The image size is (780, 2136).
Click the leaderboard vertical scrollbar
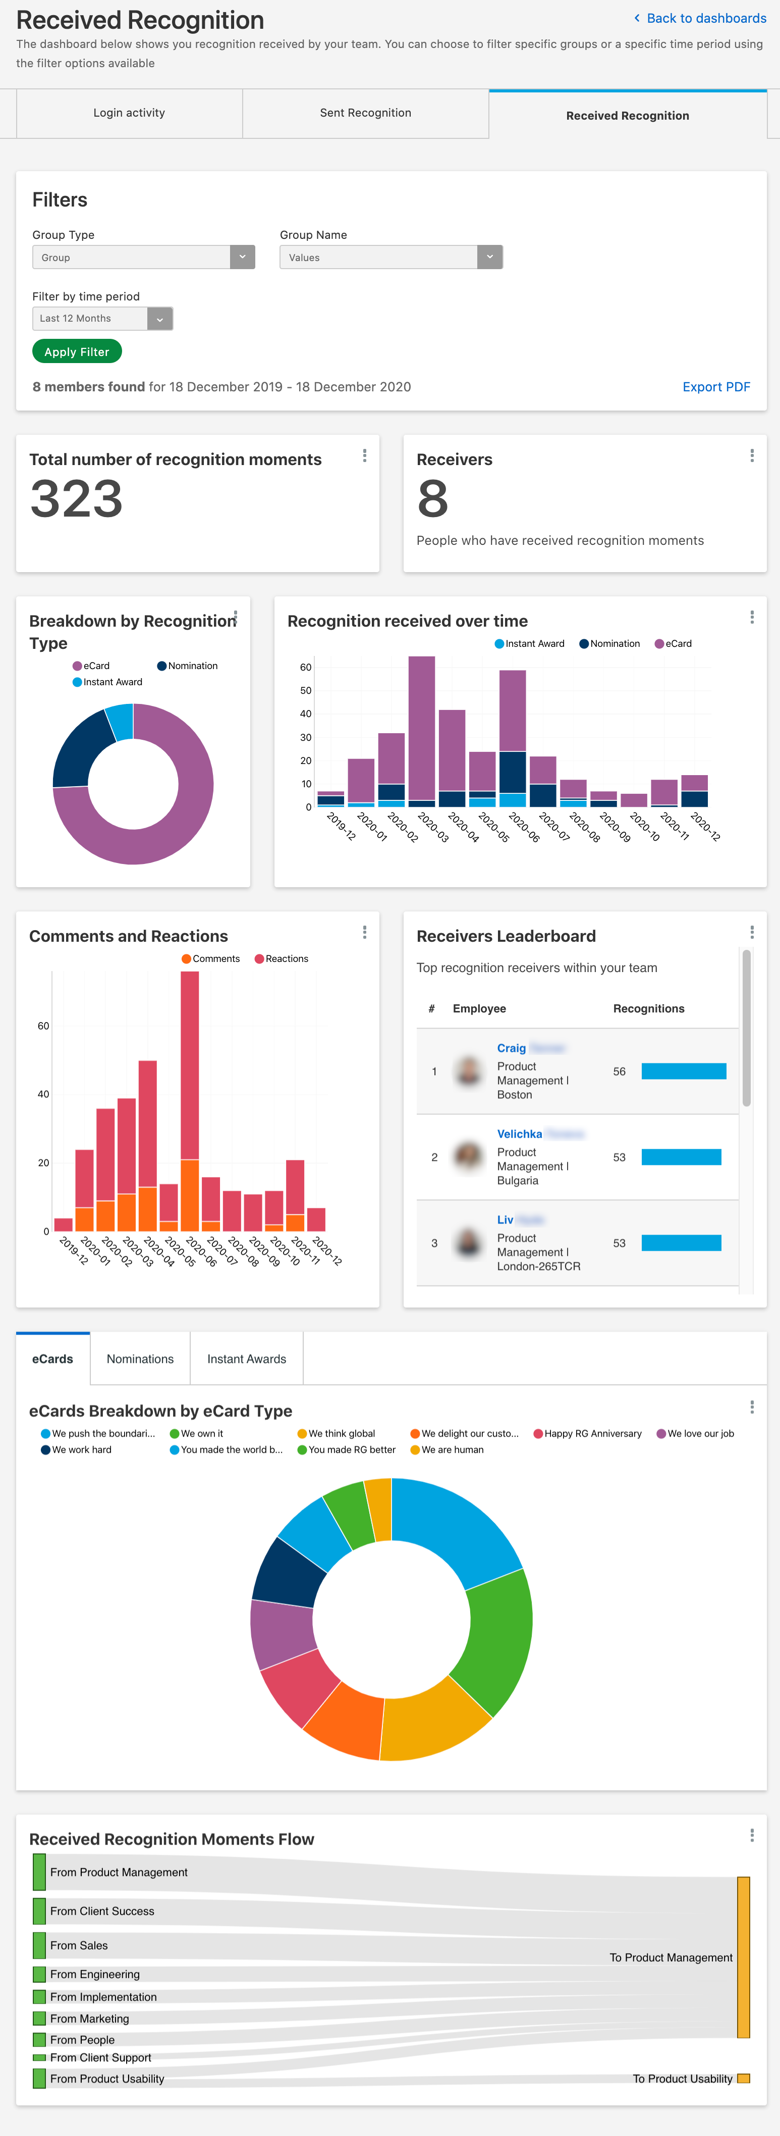747,1028
